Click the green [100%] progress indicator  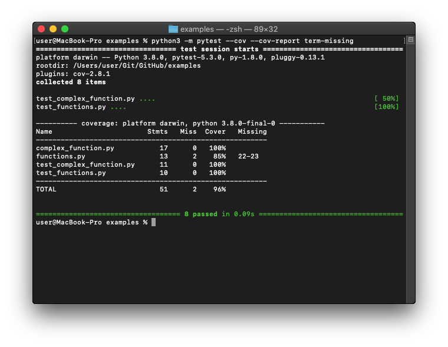[x=386, y=107]
